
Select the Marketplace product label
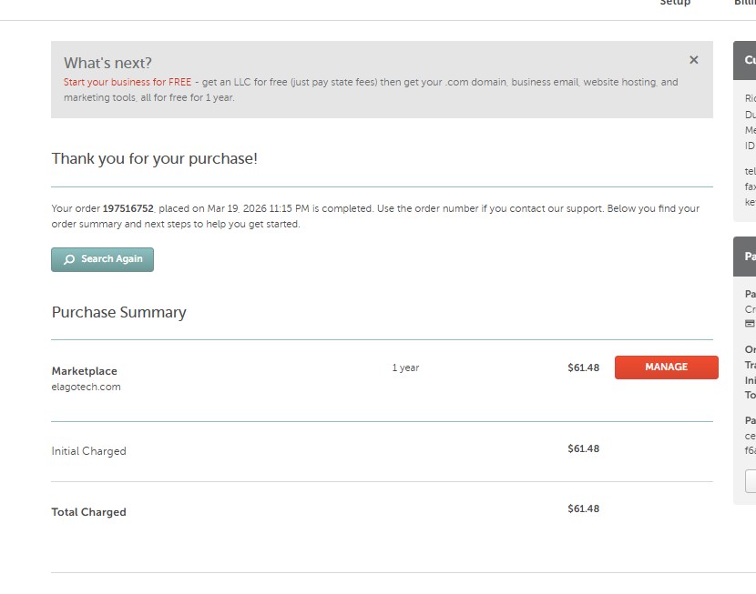pyautogui.click(x=84, y=371)
